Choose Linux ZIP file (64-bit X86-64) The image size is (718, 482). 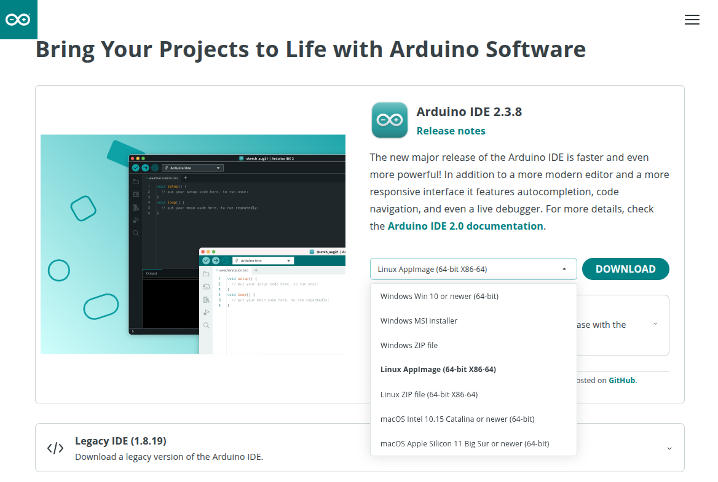tap(428, 394)
